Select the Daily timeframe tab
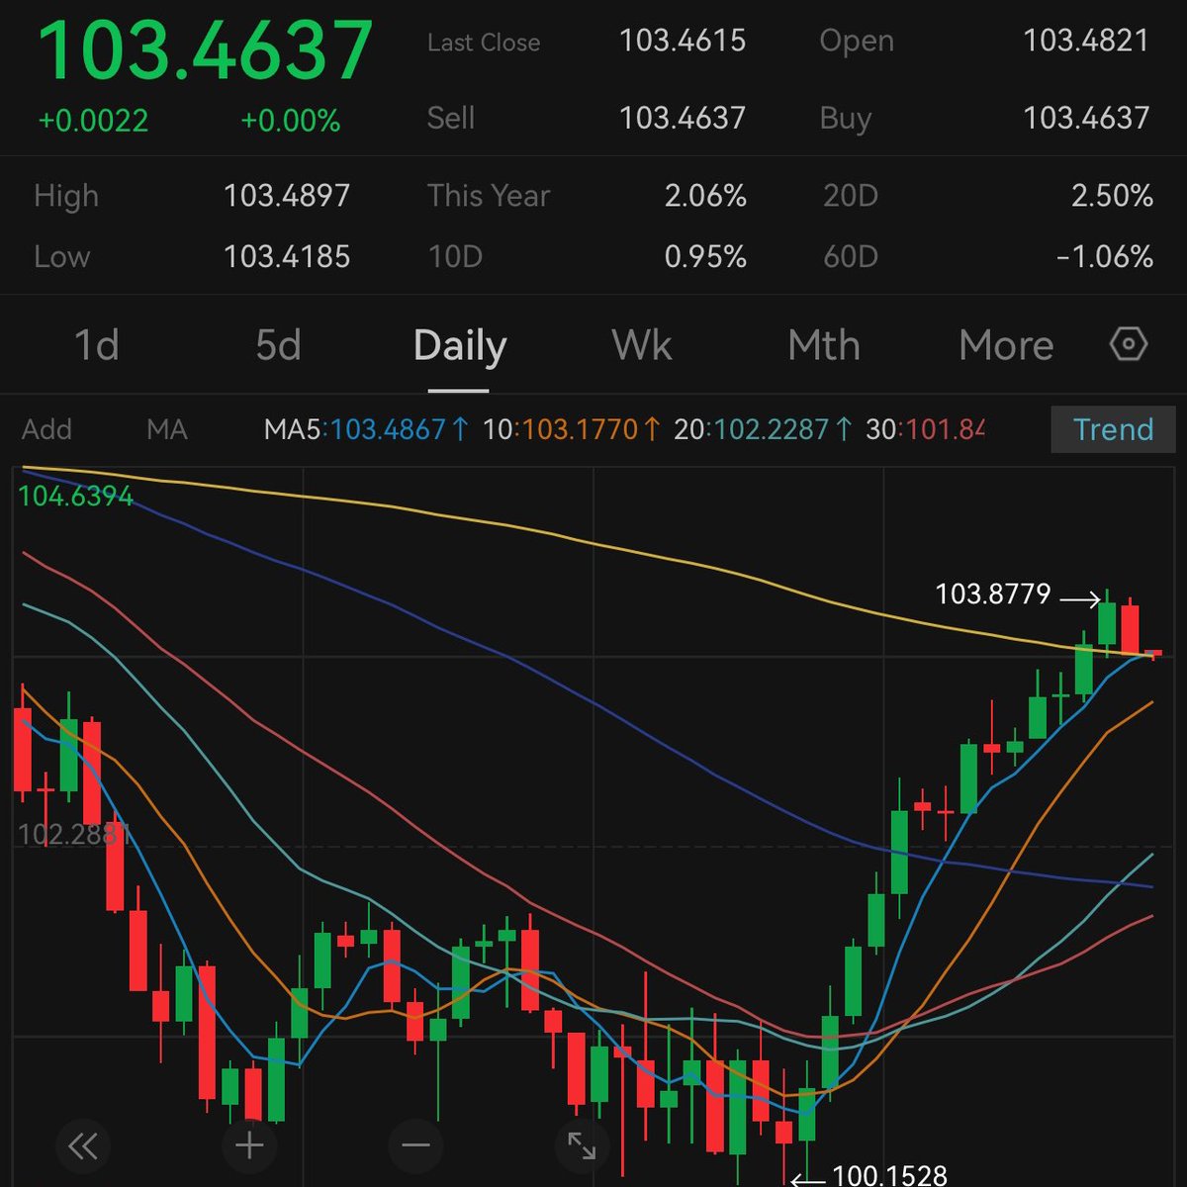This screenshot has width=1187, height=1187. click(x=460, y=346)
